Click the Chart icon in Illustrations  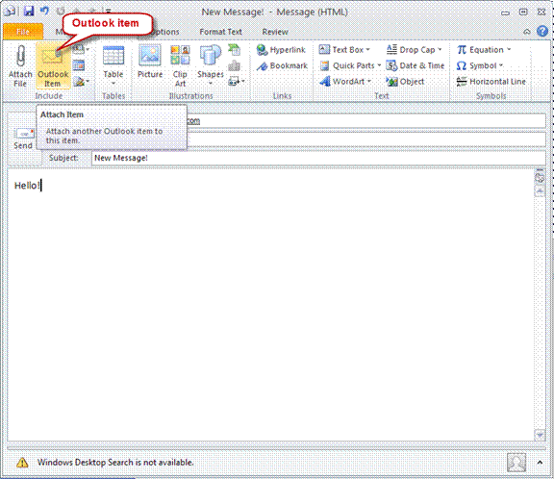pyautogui.click(x=235, y=65)
